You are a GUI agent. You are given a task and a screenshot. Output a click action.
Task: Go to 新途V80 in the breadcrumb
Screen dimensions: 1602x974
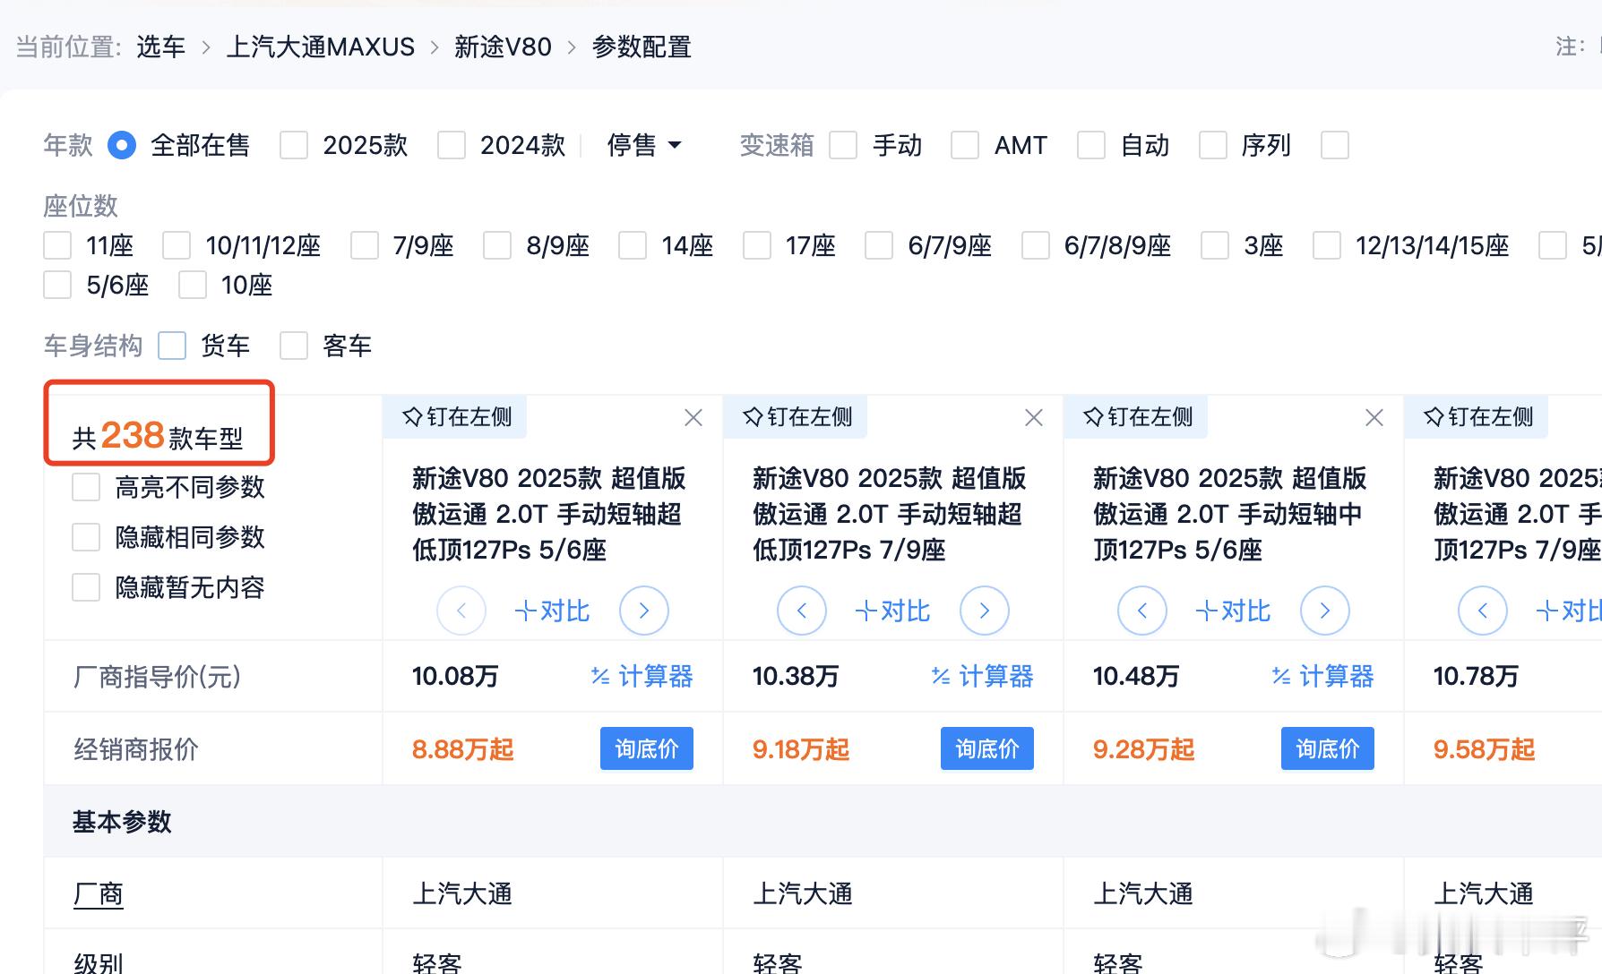click(x=503, y=47)
